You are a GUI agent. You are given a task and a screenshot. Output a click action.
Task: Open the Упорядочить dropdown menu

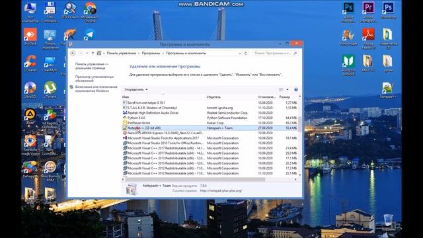(135, 90)
